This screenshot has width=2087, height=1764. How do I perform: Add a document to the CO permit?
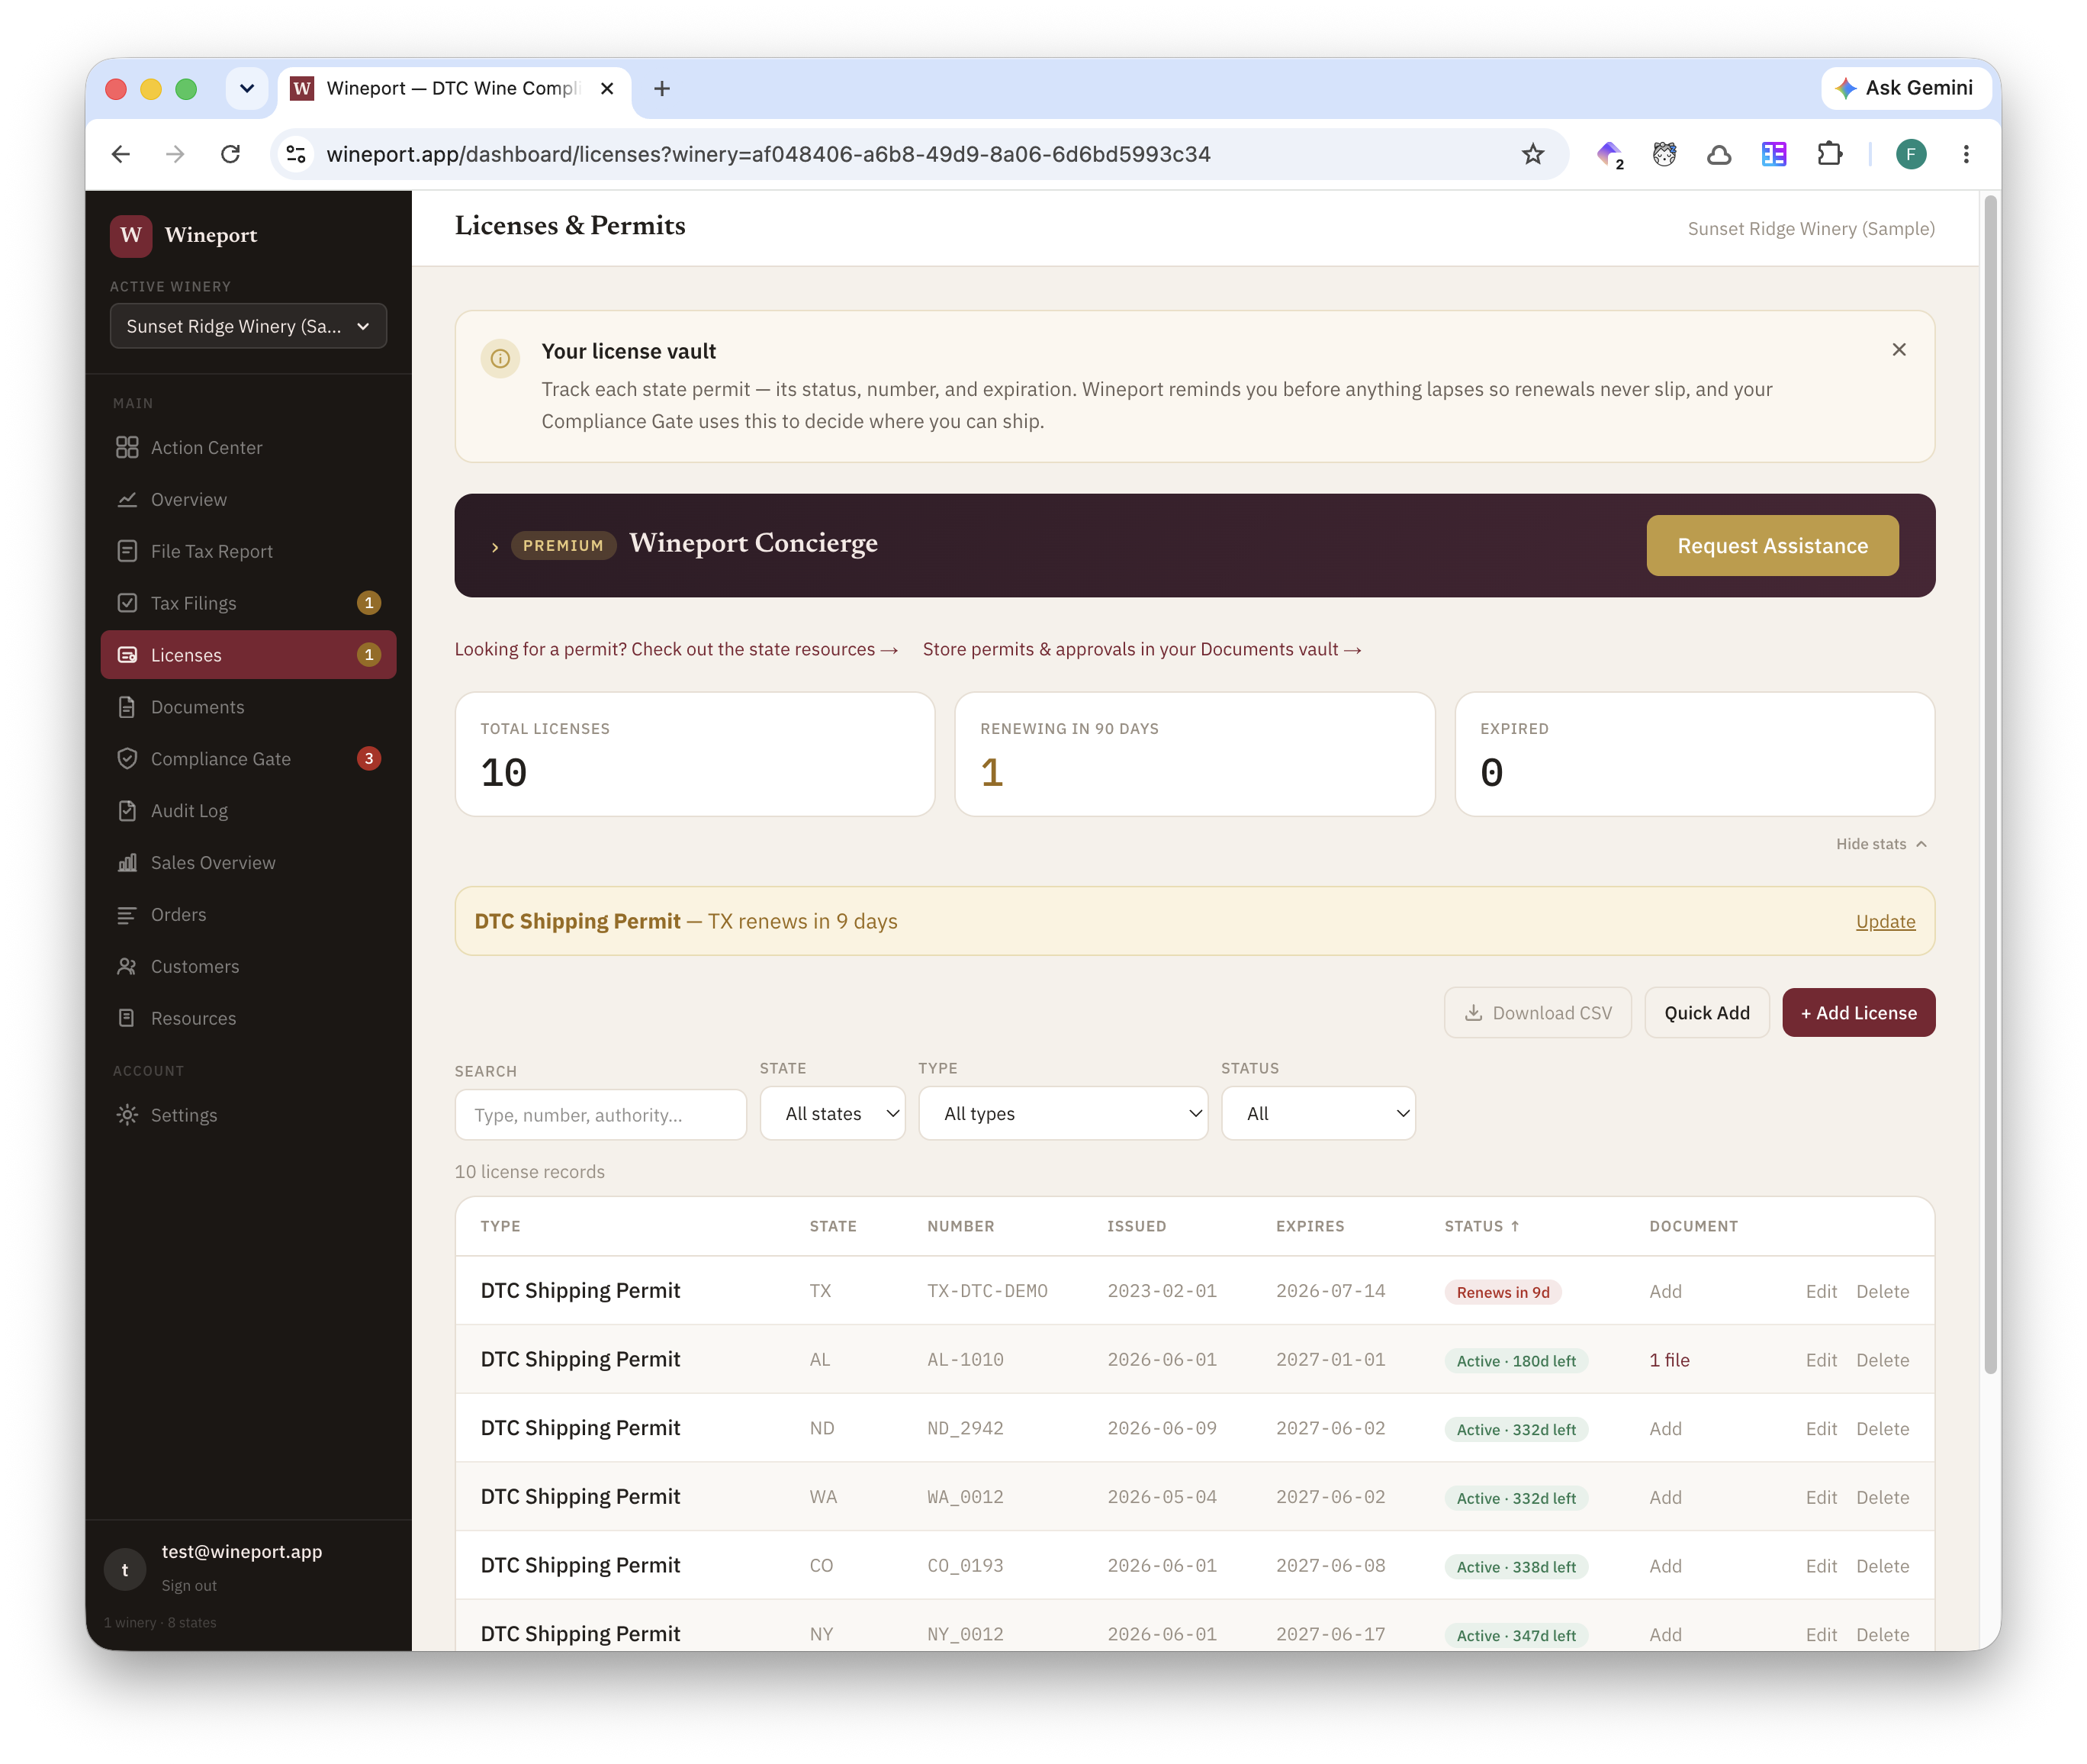(1665, 1566)
